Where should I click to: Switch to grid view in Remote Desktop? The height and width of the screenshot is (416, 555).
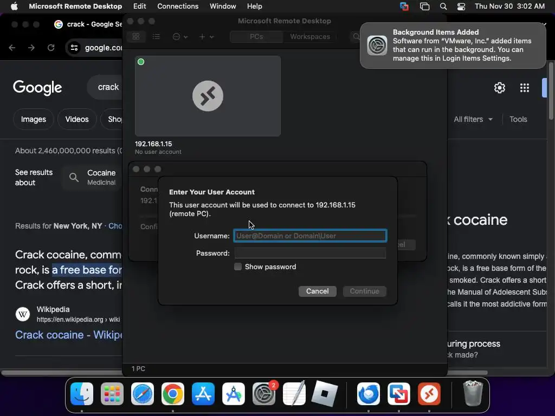coord(136,36)
